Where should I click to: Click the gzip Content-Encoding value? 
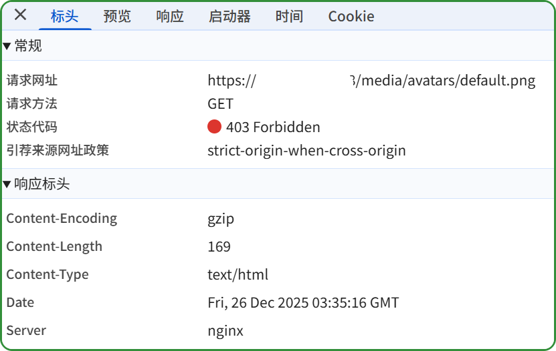coord(221,219)
